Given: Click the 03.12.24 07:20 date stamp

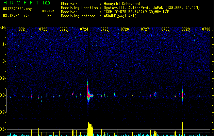Looking at the screenshot, I should 17,16.
